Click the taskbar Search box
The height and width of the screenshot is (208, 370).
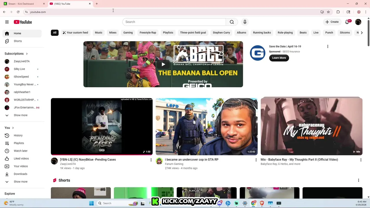117,203
